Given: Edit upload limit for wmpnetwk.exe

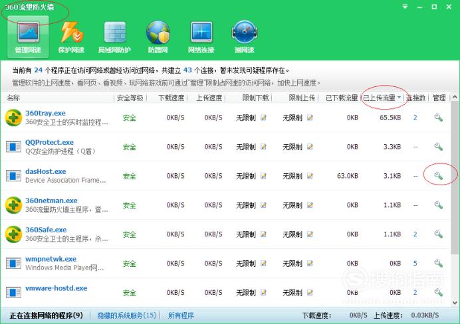Looking at the screenshot, I should (x=310, y=263).
